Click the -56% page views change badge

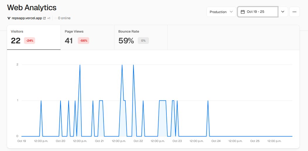click(x=83, y=41)
